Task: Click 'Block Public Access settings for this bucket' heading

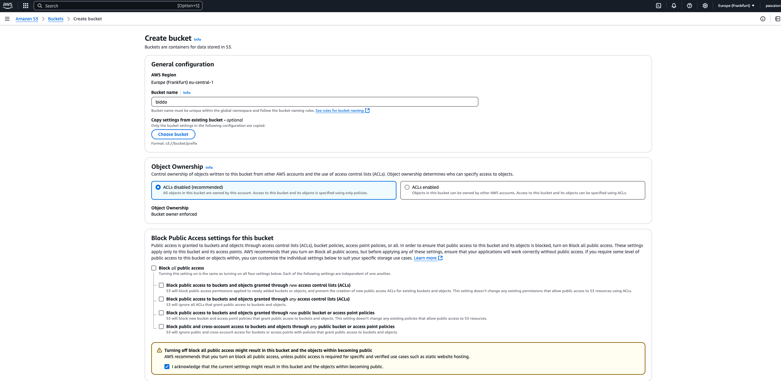Action: coord(212,238)
